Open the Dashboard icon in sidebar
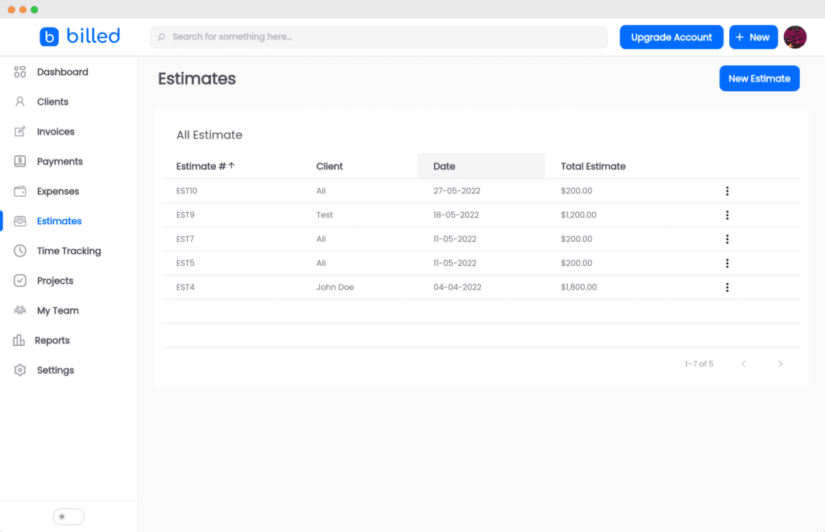This screenshot has height=532, width=825. point(19,72)
